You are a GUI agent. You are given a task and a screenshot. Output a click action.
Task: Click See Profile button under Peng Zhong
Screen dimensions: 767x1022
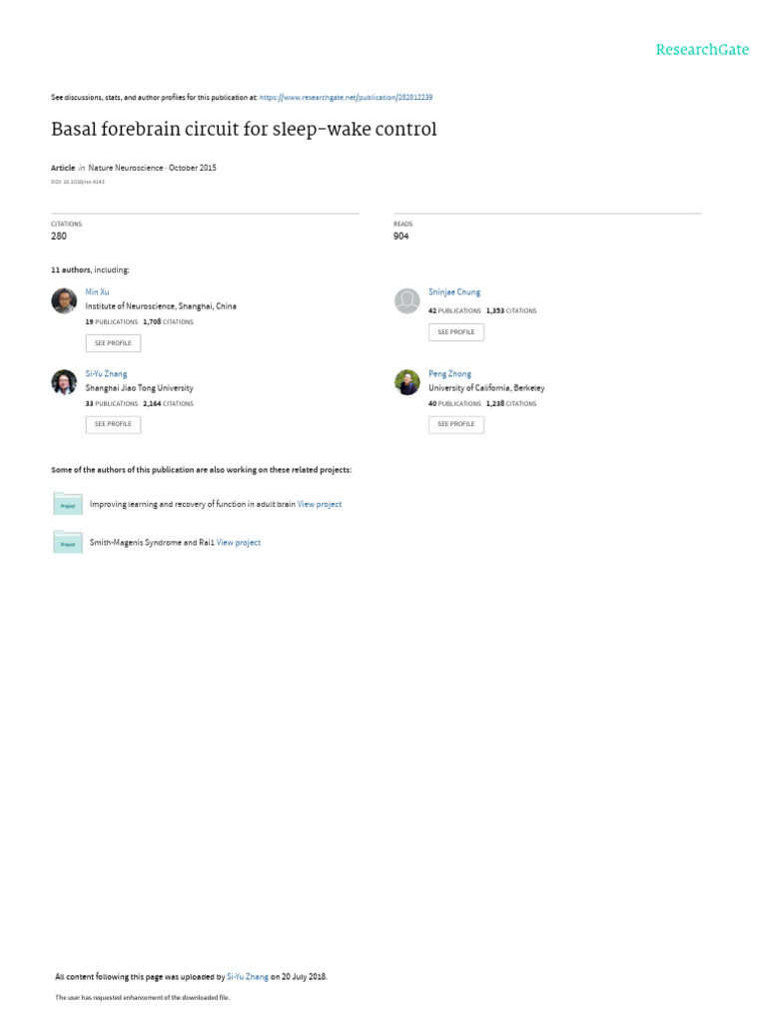point(456,424)
